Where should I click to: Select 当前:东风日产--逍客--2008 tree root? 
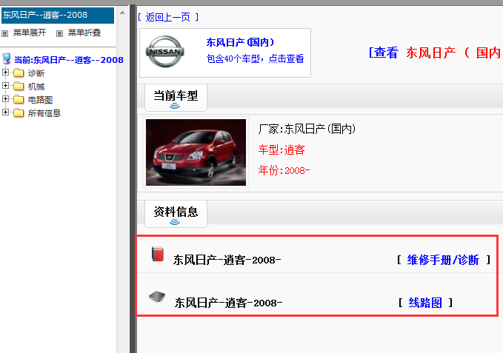[69, 60]
